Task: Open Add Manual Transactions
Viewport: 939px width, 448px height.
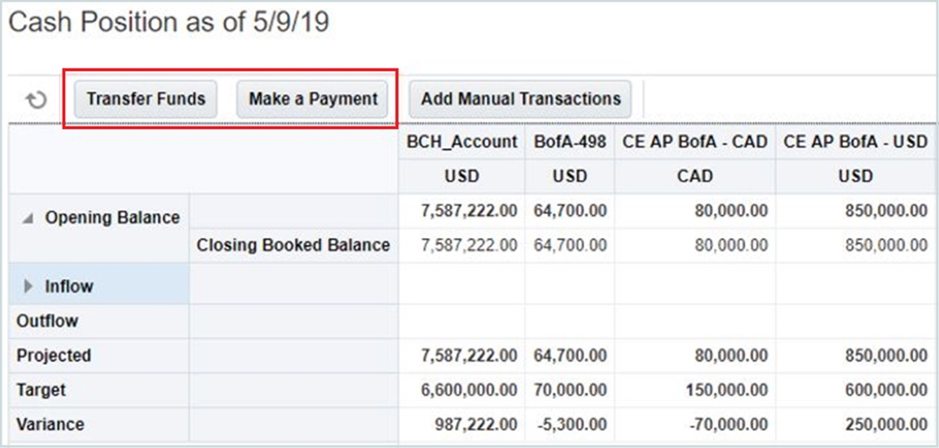Action: [x=520, y=99]
